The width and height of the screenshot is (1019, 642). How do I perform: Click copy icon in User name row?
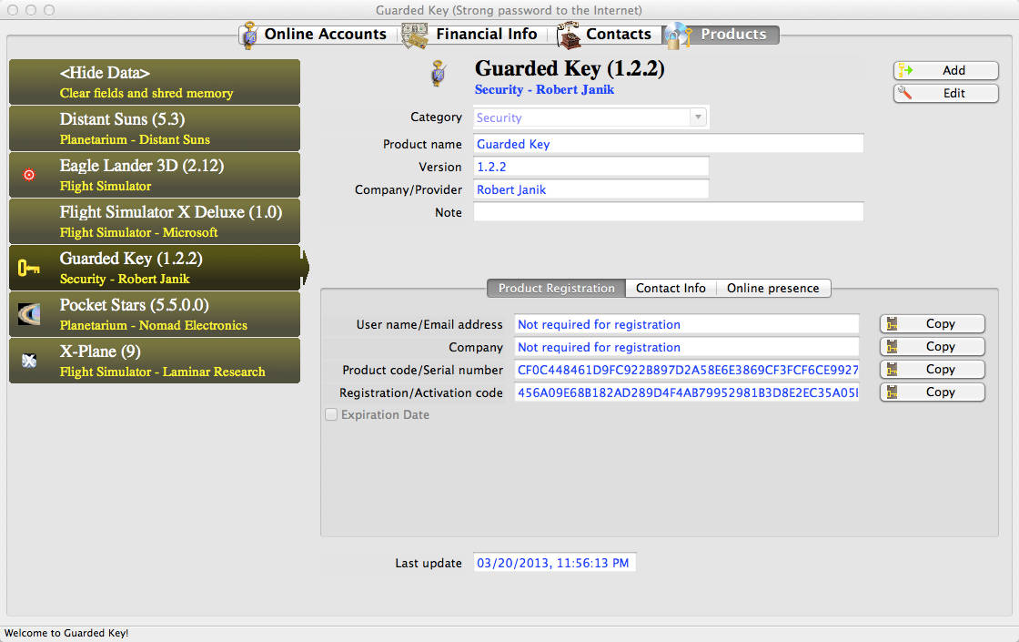pyautogui.click(x=893, y=324)
